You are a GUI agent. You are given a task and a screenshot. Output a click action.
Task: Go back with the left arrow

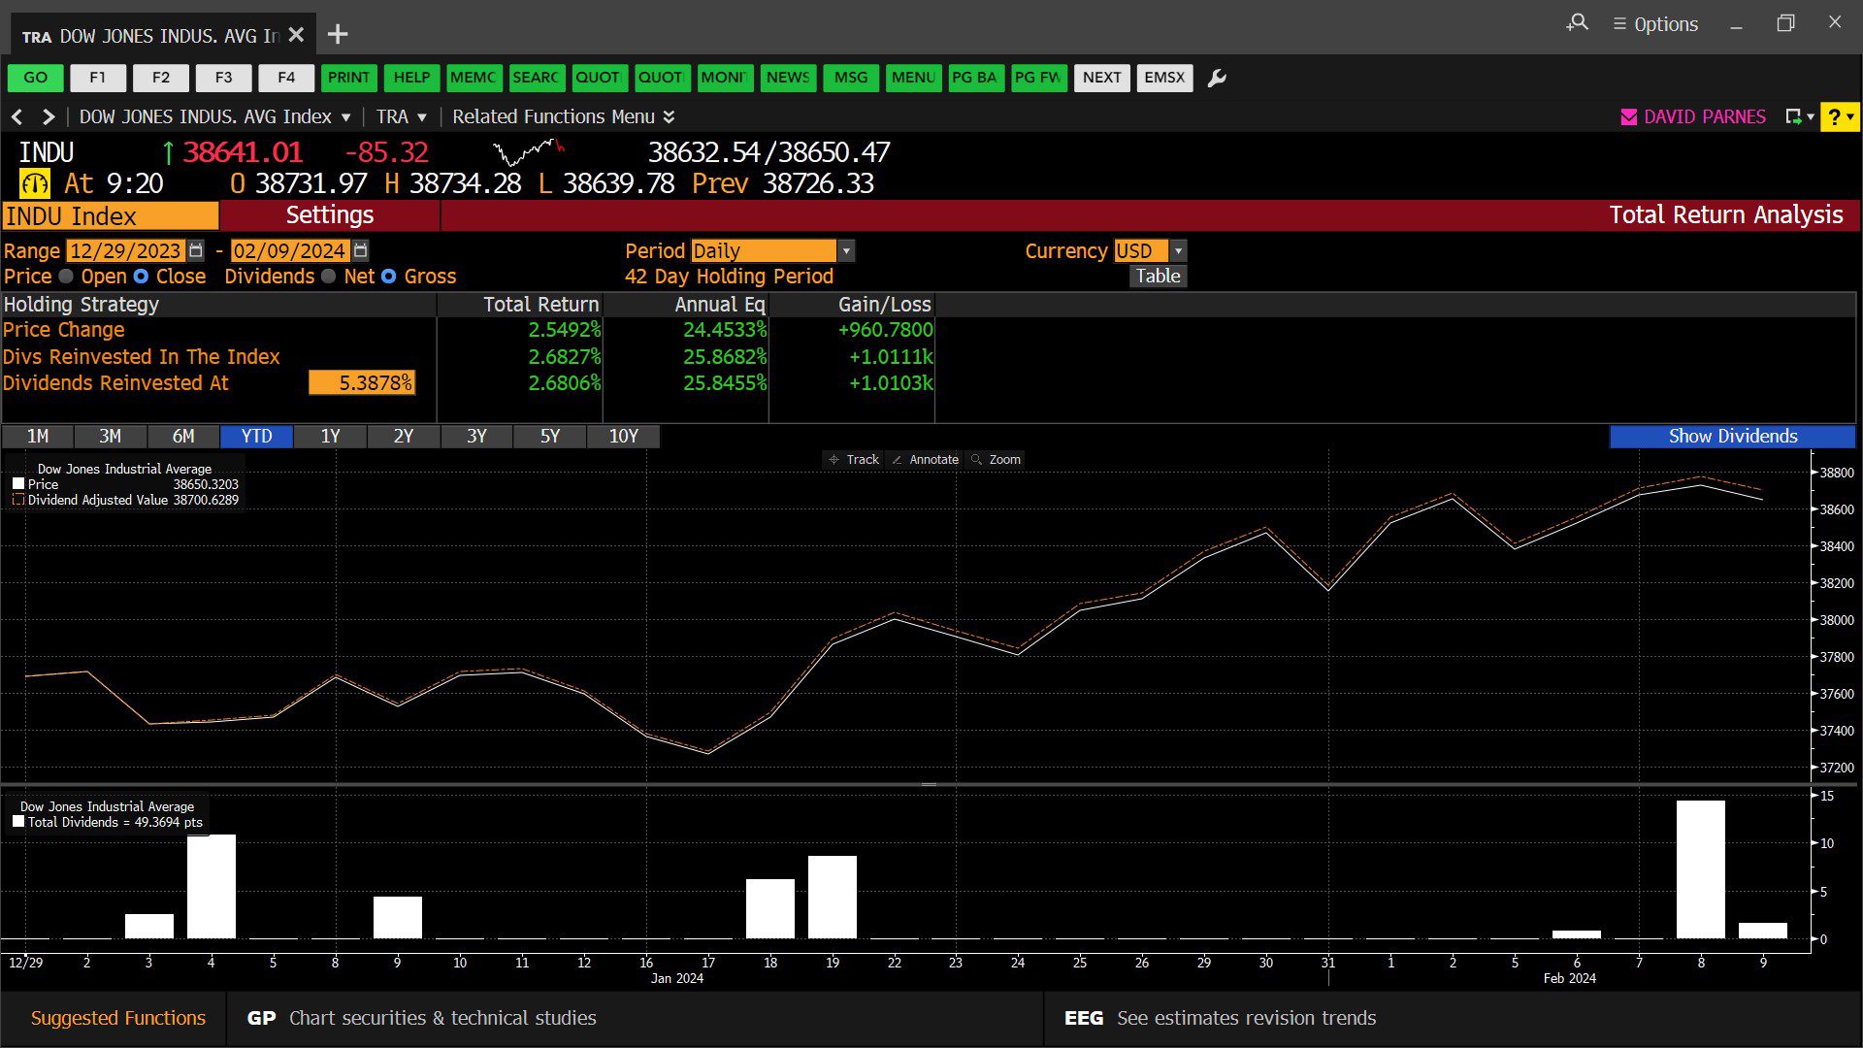click(17, 116)
